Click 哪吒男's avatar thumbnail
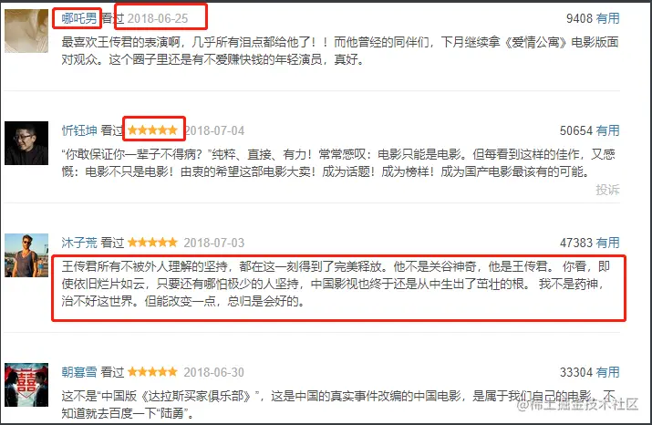This screenshot has height=425, width=652. click(26, 31)
